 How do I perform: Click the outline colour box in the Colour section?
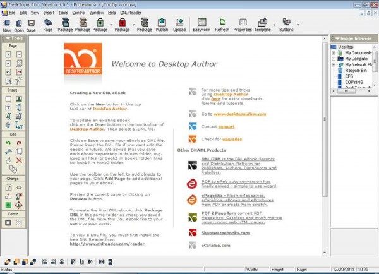tap(8, 222)
